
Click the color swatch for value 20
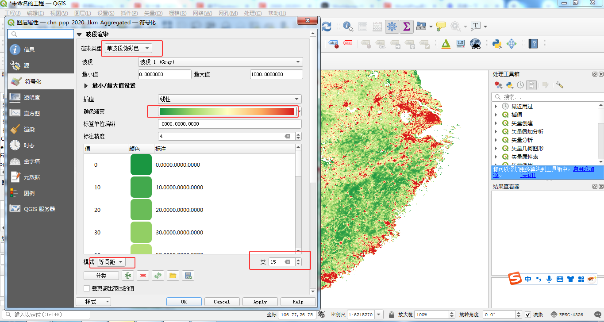pos(141,210)
